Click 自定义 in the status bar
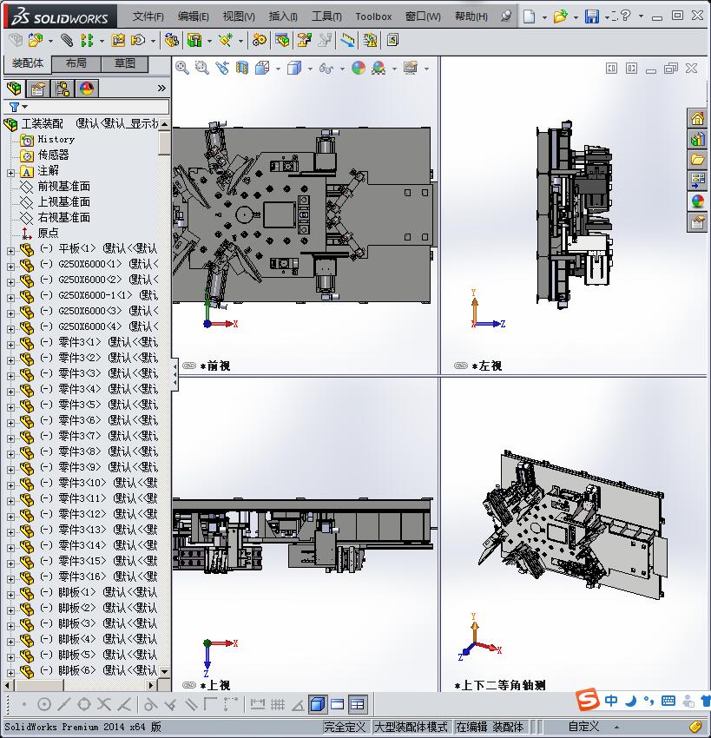Viewport: 711px width, 738px height. 583,727
